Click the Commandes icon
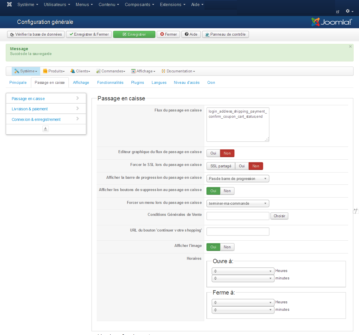The image size is (359, 335). (98, 71)
